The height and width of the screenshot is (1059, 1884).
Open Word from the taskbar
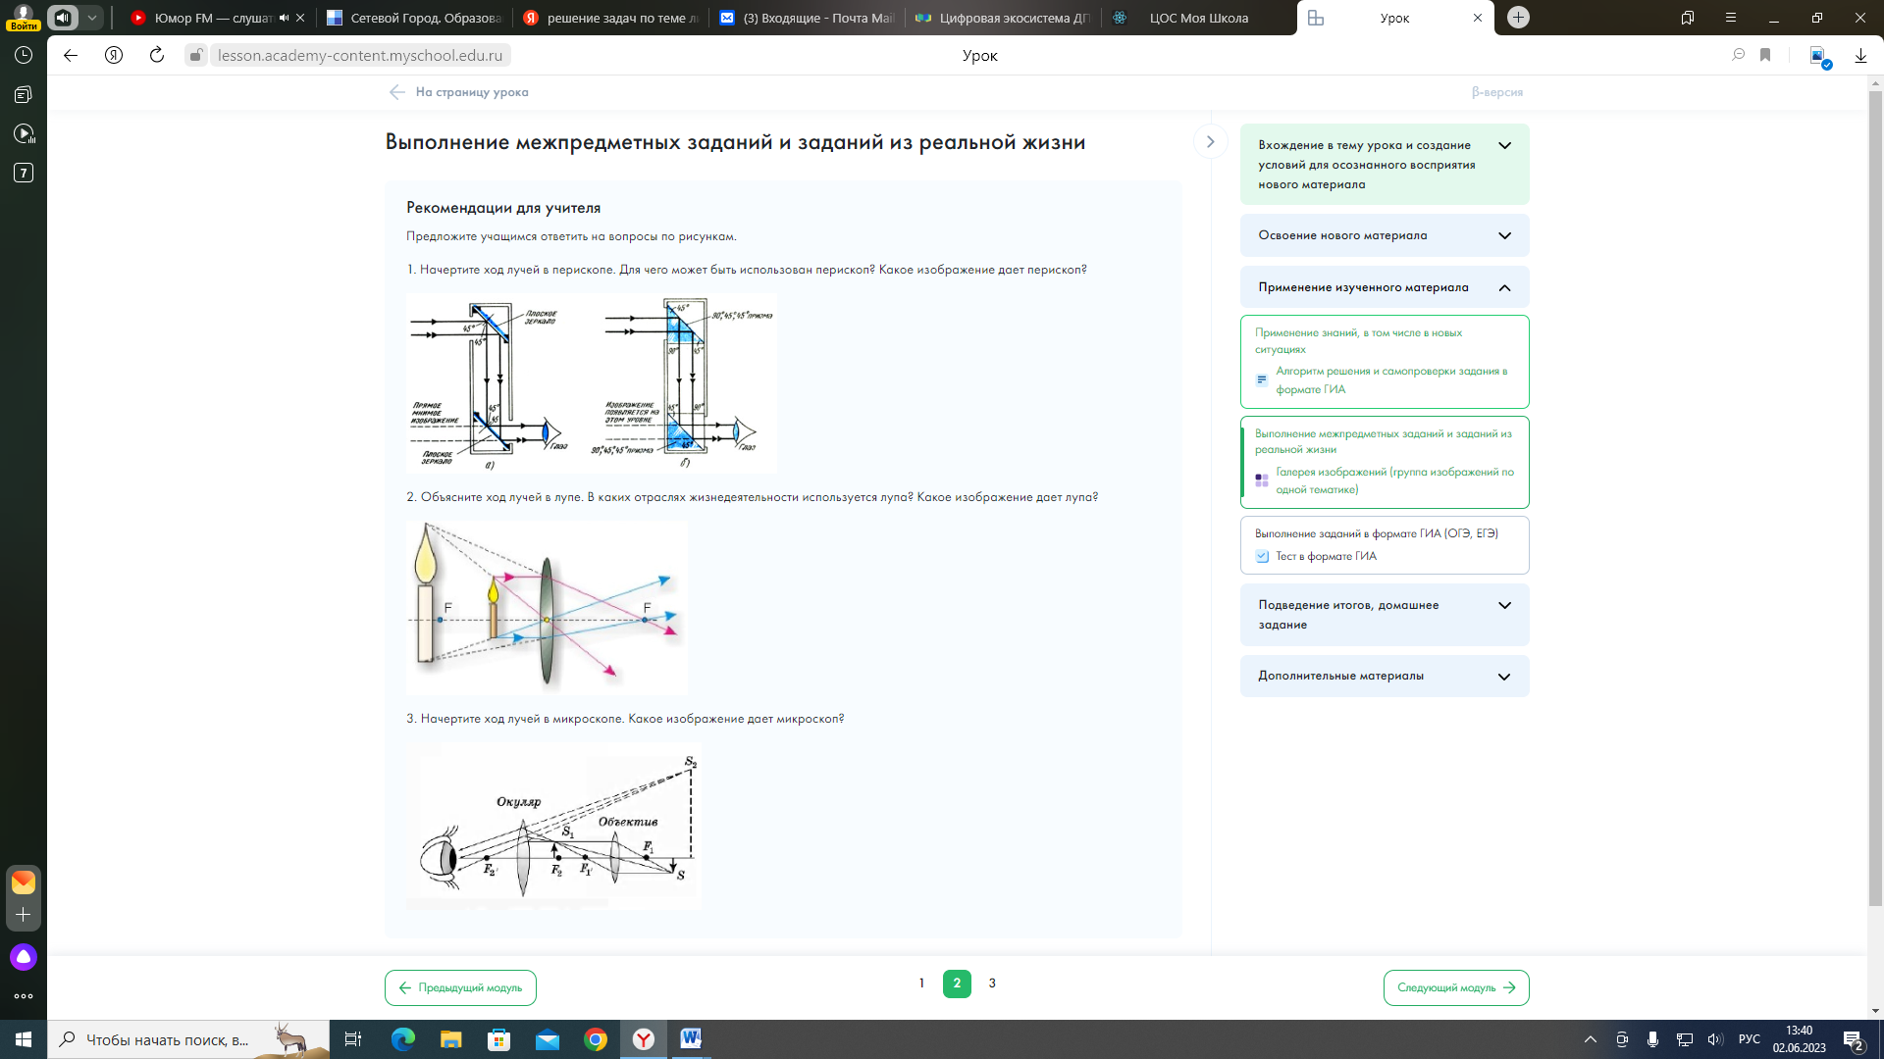[691, 1039]
